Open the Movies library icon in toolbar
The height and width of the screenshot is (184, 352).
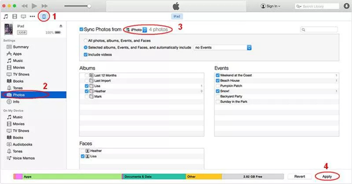(15, 17)
